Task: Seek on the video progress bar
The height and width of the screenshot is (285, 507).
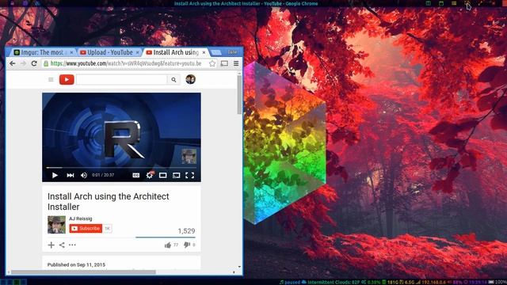Action: click(121, 168)
